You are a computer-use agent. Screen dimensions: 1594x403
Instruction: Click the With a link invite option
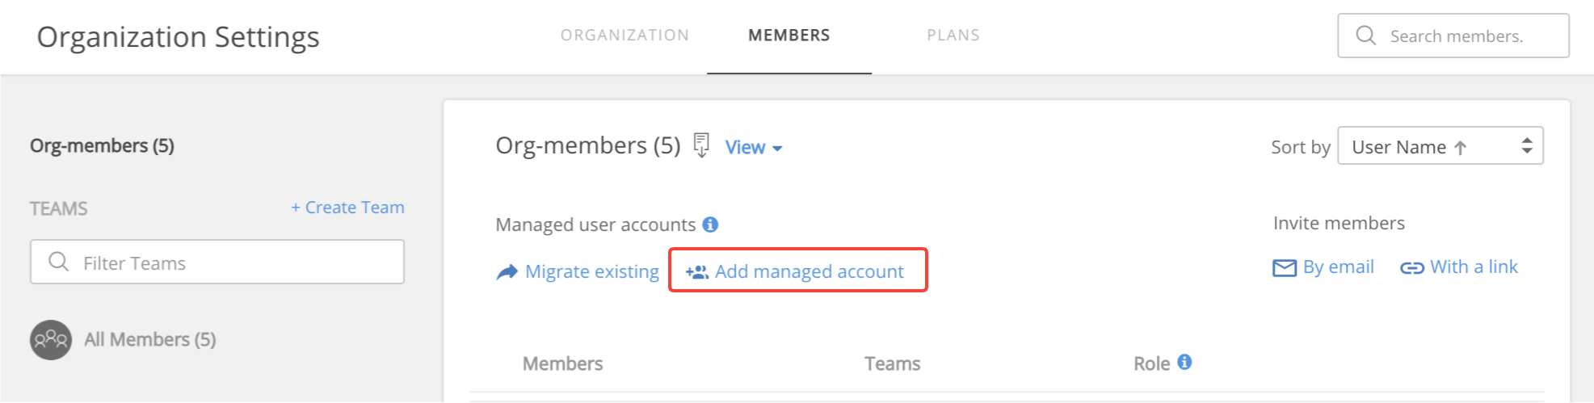pos(1474,267)
